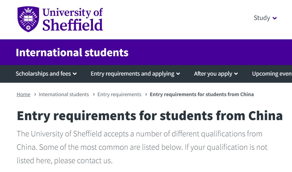The width and height of the screenshot is (292, 172).
Task: Click the 'University of Sheffield' wordmark text
Action: [x=72, y=19]
